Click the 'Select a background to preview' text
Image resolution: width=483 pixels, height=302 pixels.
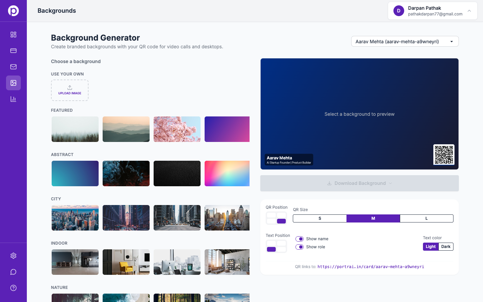click(x=360, y=114)
